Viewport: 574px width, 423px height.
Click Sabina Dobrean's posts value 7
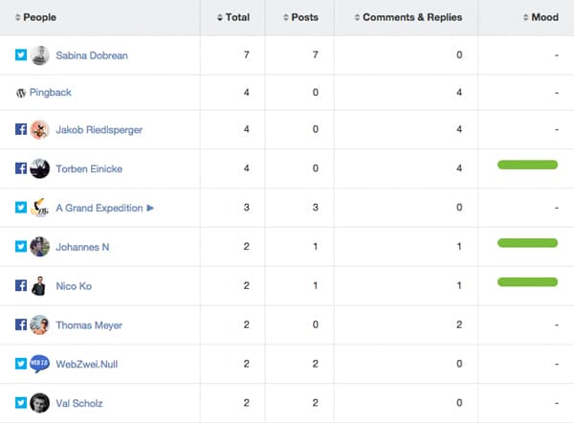(x=315, y=55)
